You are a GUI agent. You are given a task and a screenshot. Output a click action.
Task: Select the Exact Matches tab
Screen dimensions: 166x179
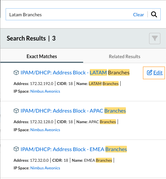[x=42, y=56]
